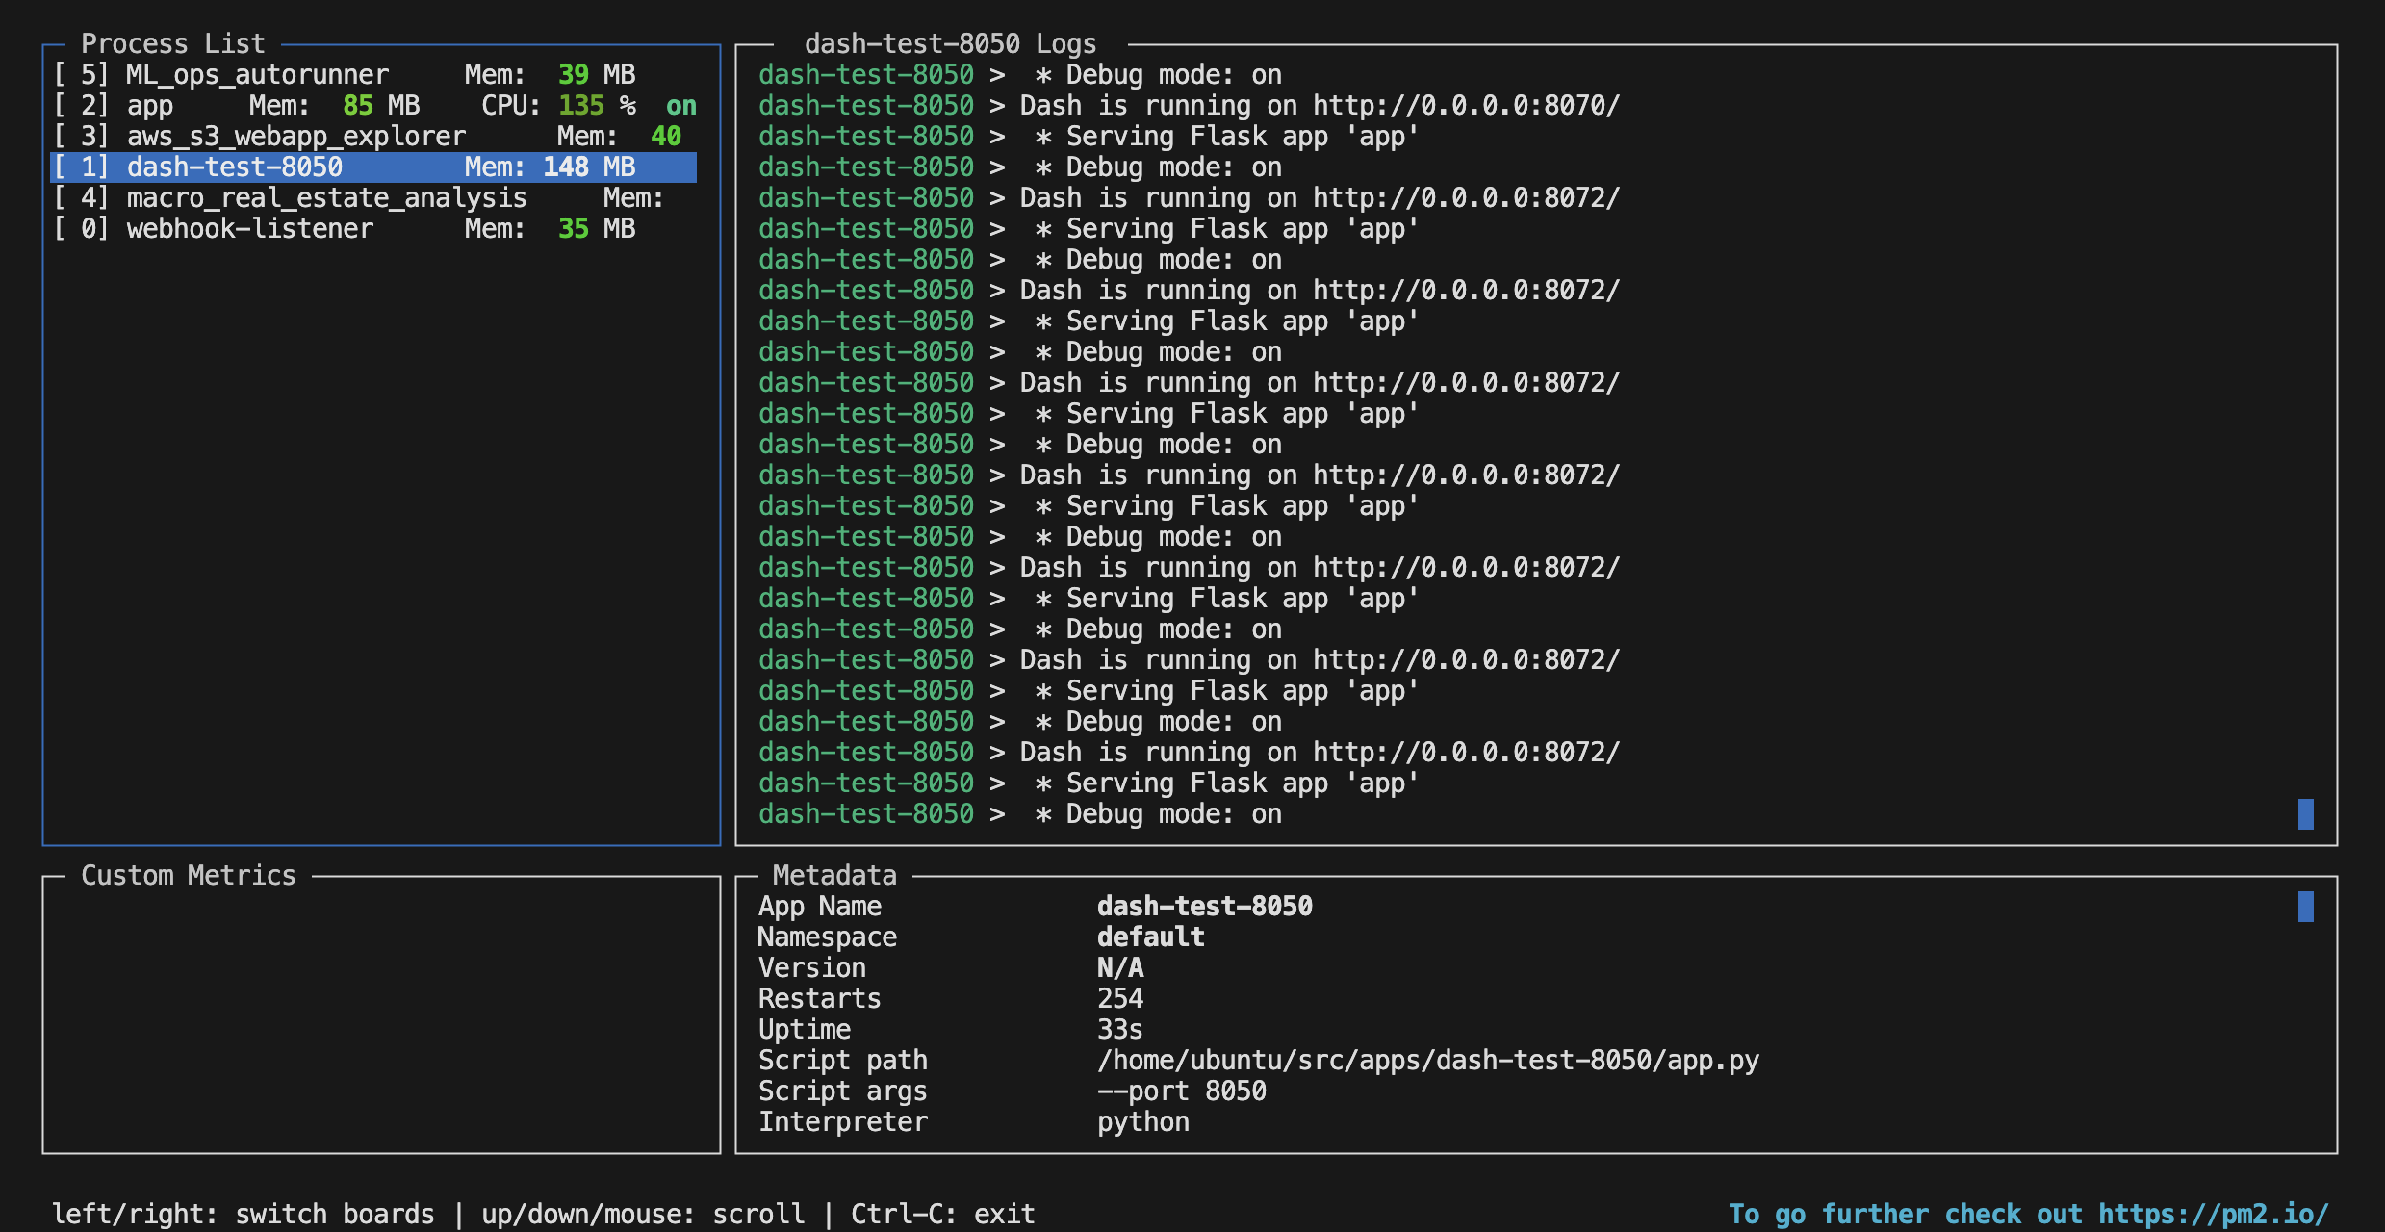Click the green 135 % CPU value
2385x1232 pixels.
click(582, 105)
